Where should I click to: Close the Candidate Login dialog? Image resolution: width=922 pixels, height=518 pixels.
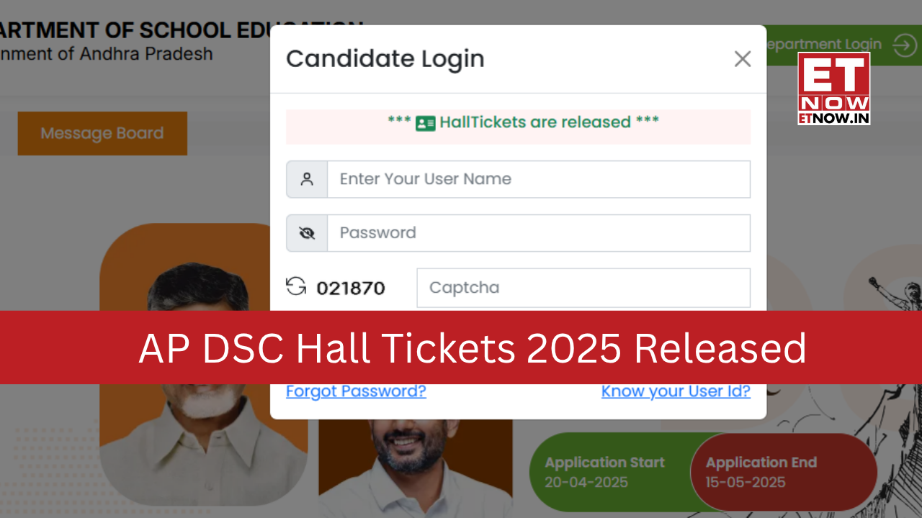click(743, 59)
